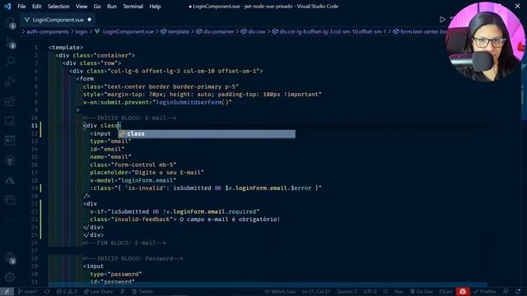Open the Accounts menu icon
527x296 pixels.
tap(10, 258)
